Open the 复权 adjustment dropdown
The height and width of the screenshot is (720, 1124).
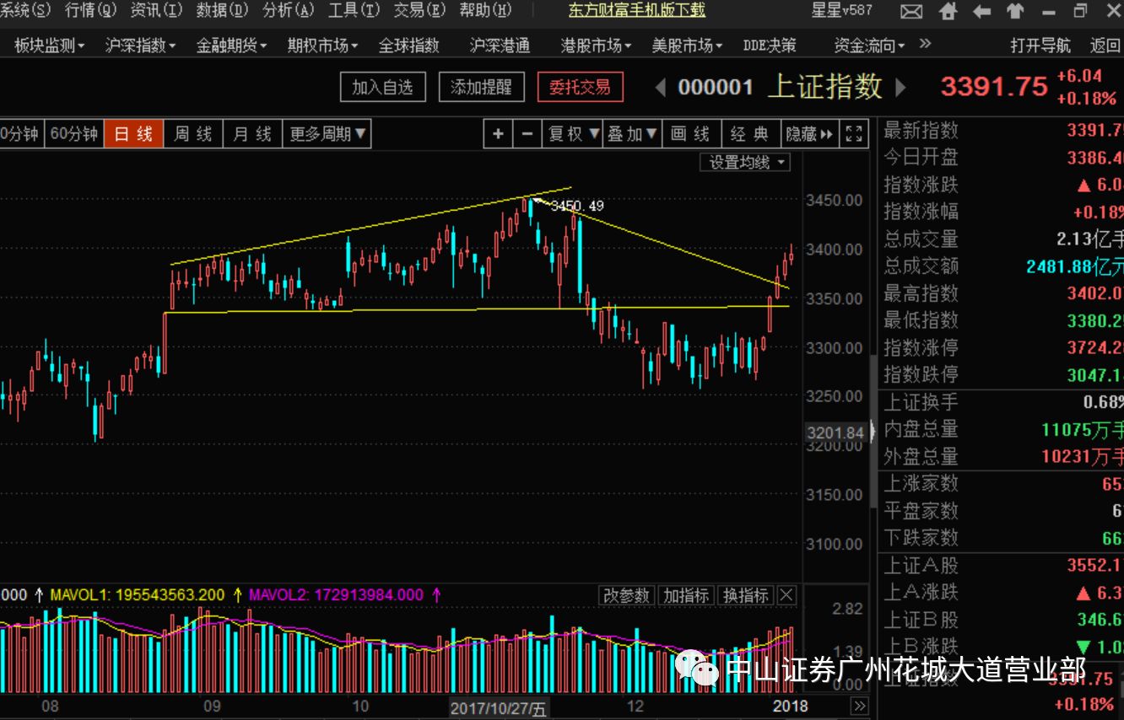pyautogui.click(x=570, y=133)
